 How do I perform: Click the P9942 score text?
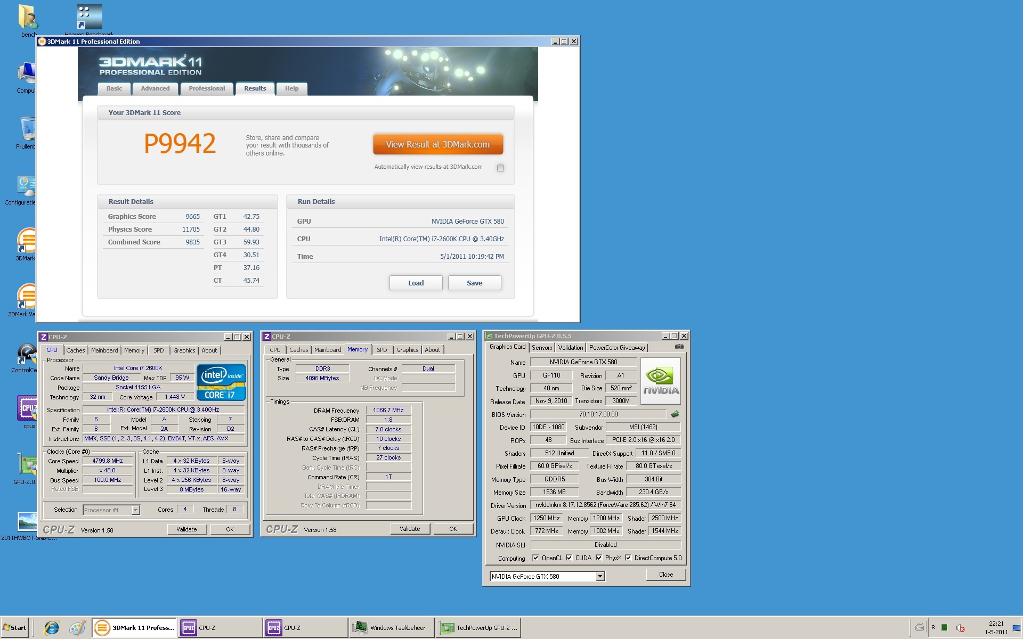tap(180, 144)
